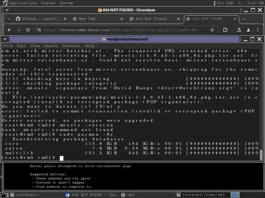Open Chromium window menu chevron

click(7, 10)
